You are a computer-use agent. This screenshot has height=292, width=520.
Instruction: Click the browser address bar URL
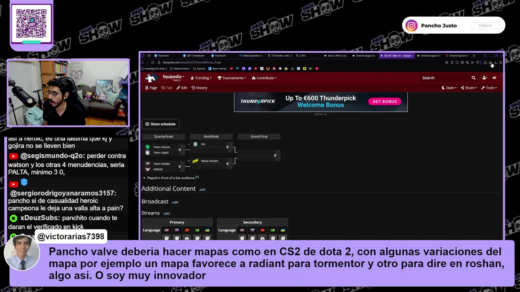[192, 62]
